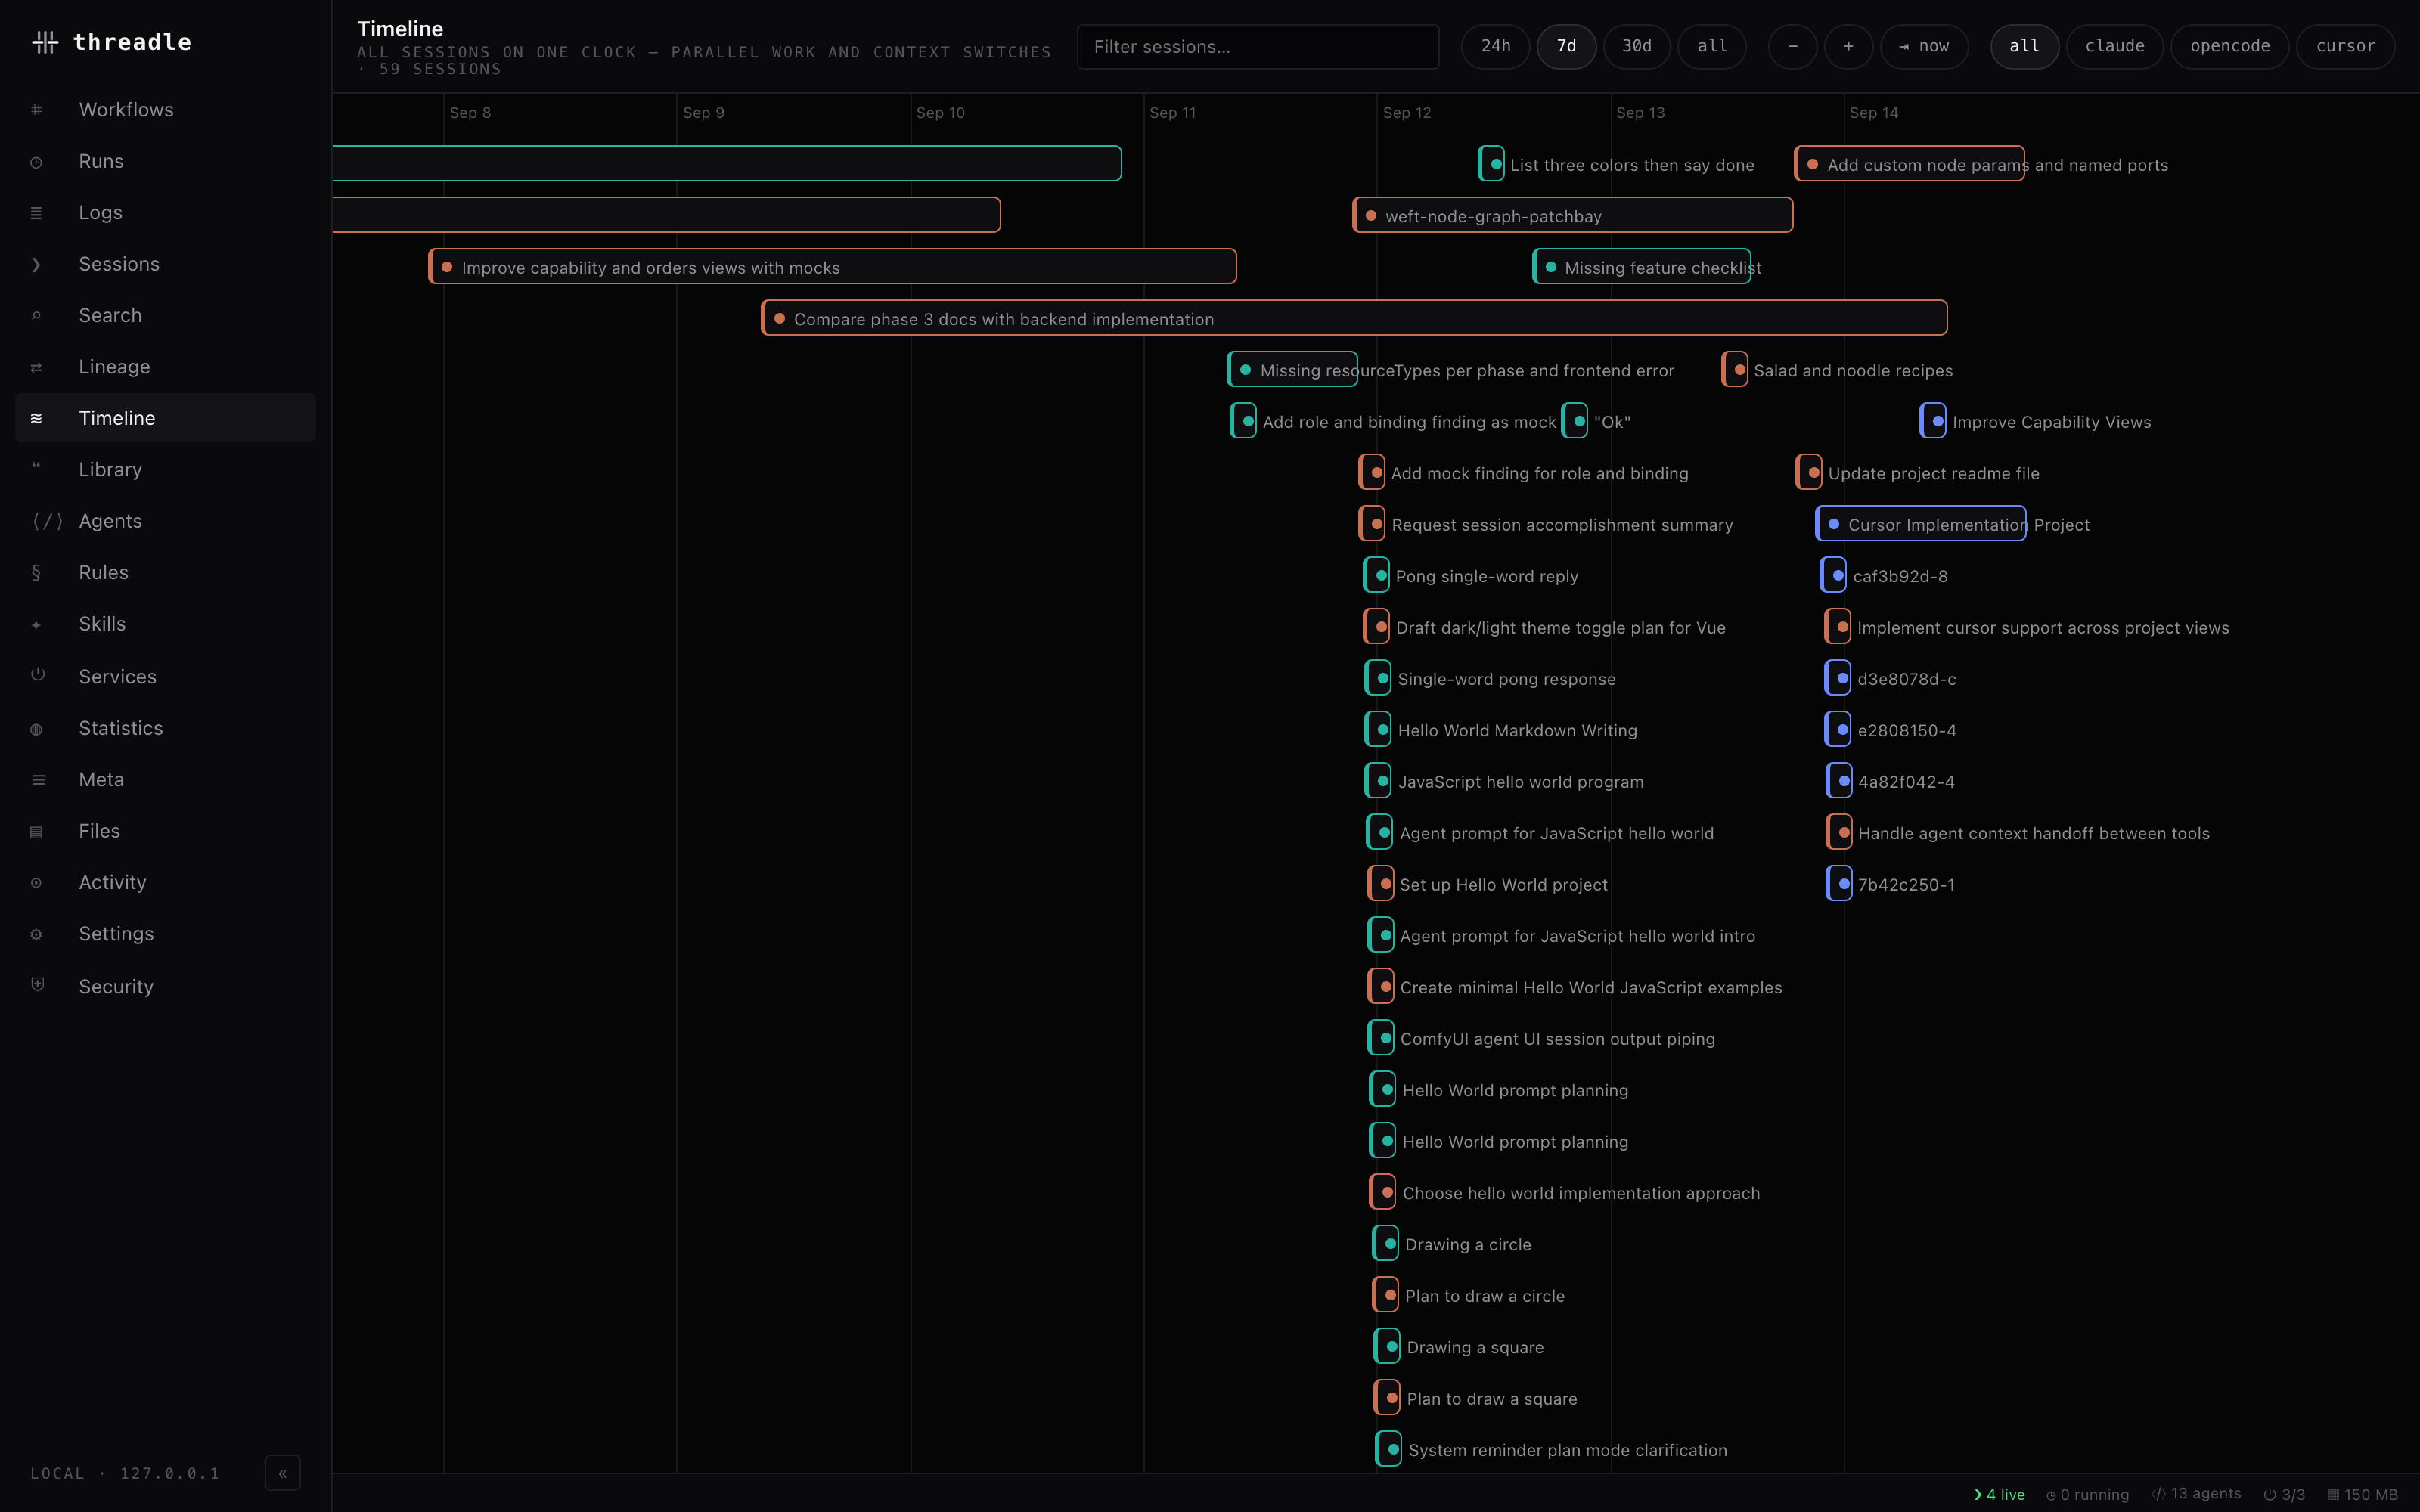Viewport: 2420px width, 1512px height.
Task: Click the threadle logo icon
Action: [45, 42]
